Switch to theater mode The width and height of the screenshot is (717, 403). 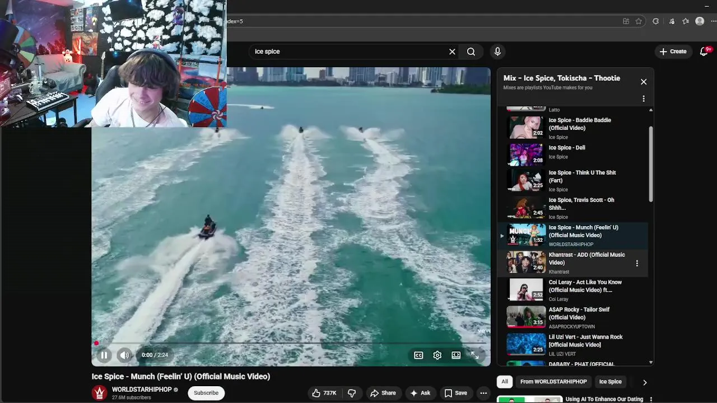[456, 355]
